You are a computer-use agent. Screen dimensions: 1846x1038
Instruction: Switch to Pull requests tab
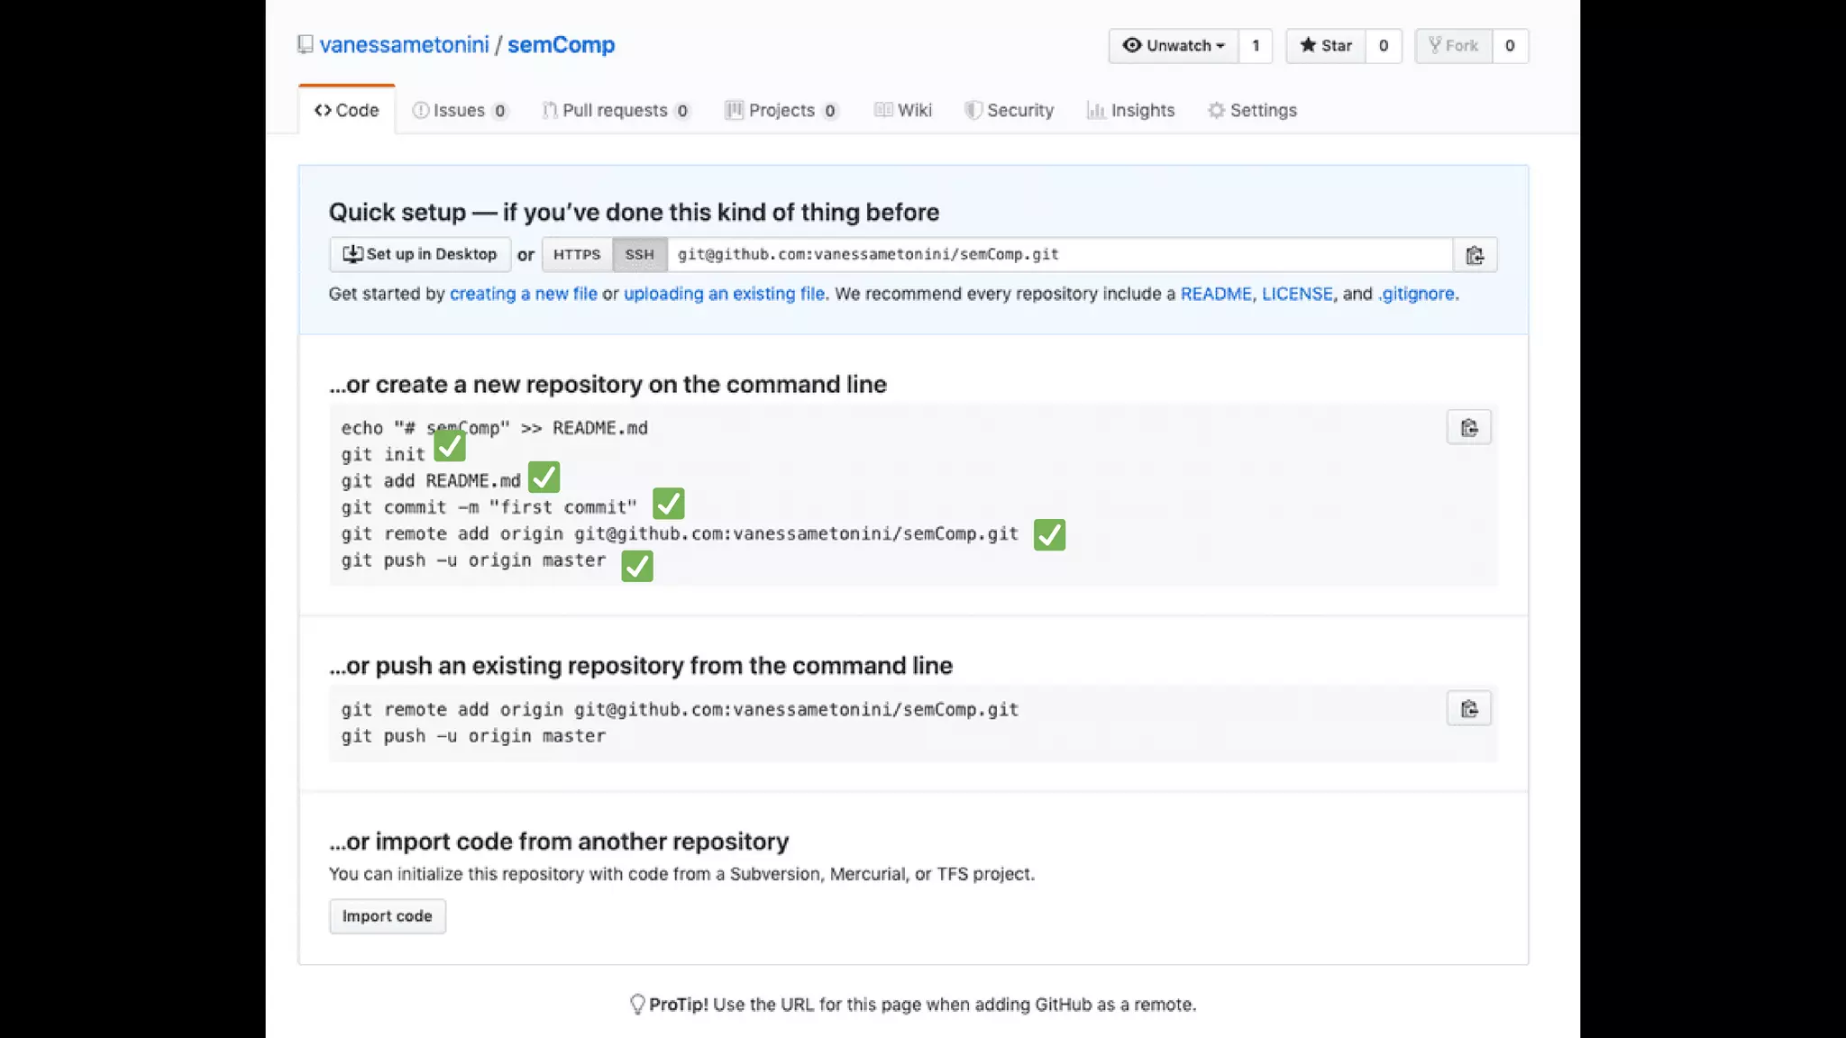click(616, 110)
